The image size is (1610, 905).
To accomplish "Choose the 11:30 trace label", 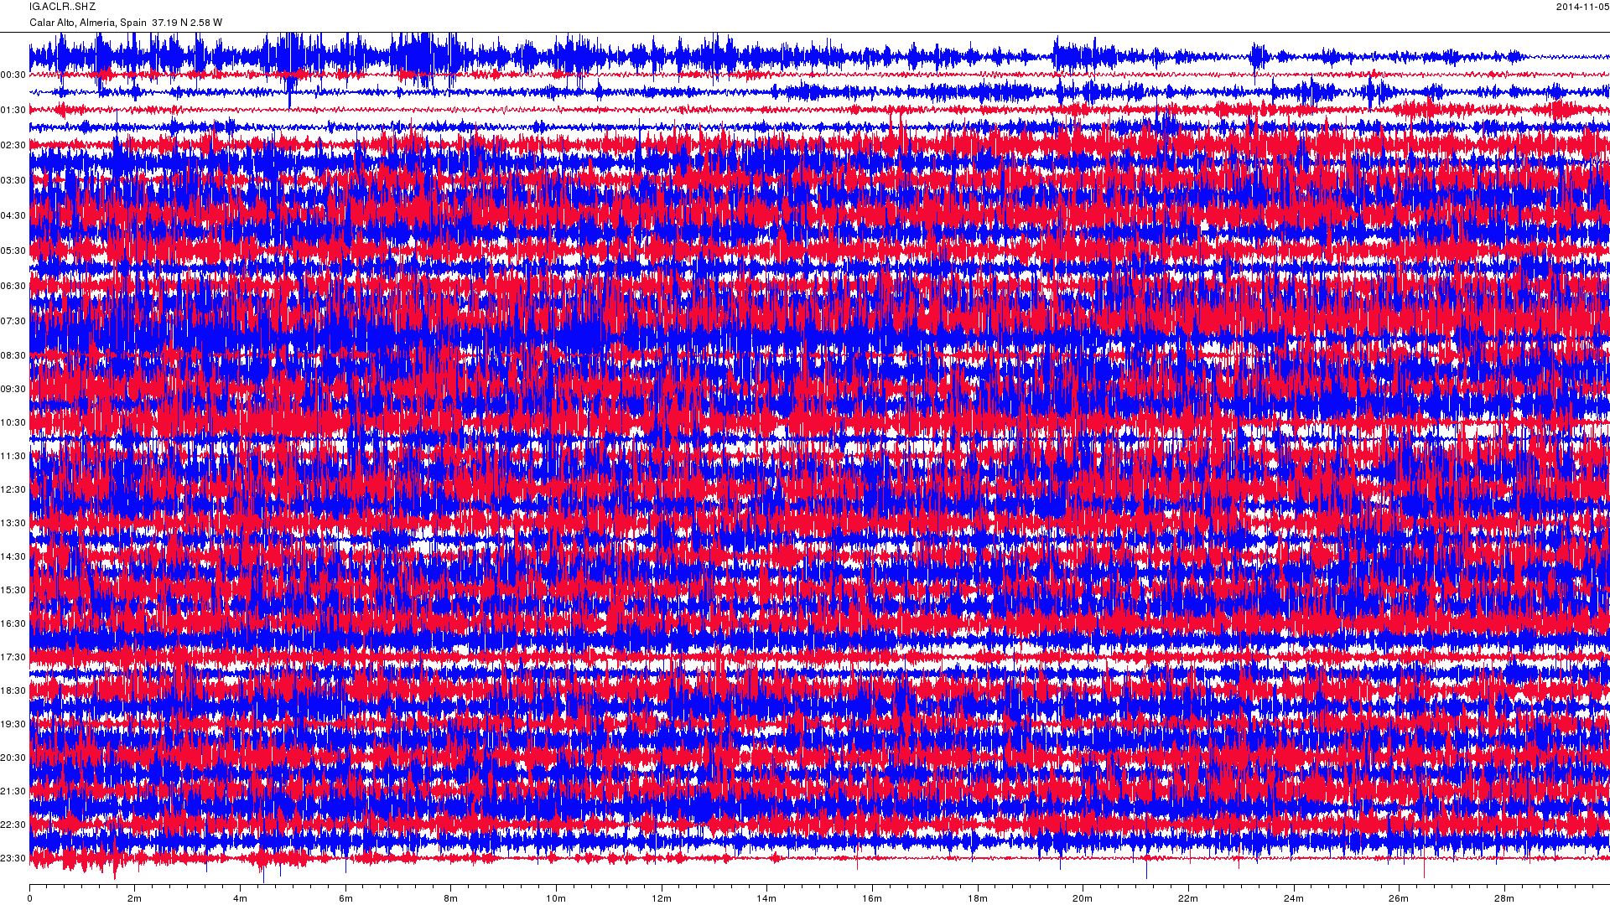I will (13, 457).
